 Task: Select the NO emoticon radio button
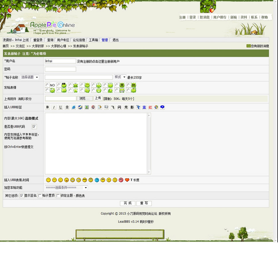[x=47, y=85]
